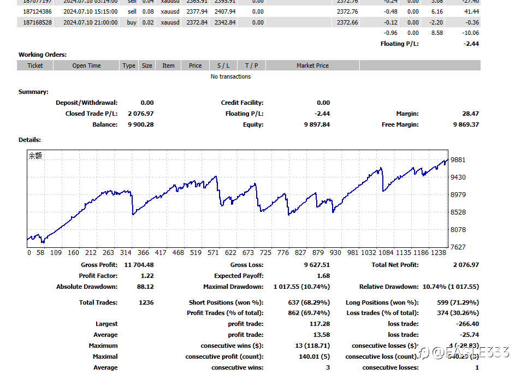Click Gross Profit value 11 704.48
This screenshot has height=374, width=515.
pos(139,265)
